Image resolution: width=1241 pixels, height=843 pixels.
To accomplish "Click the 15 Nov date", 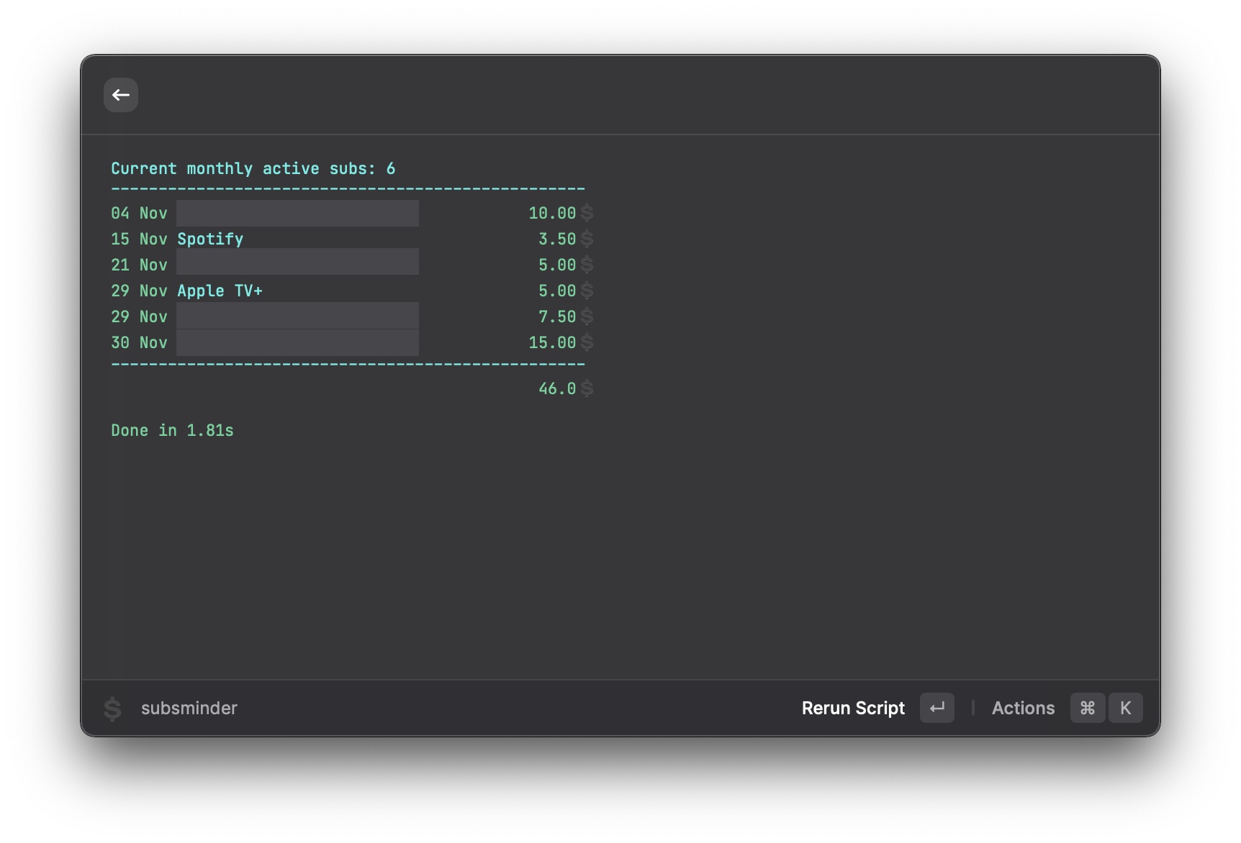I will pyautogui.click(x=139, y=240).
